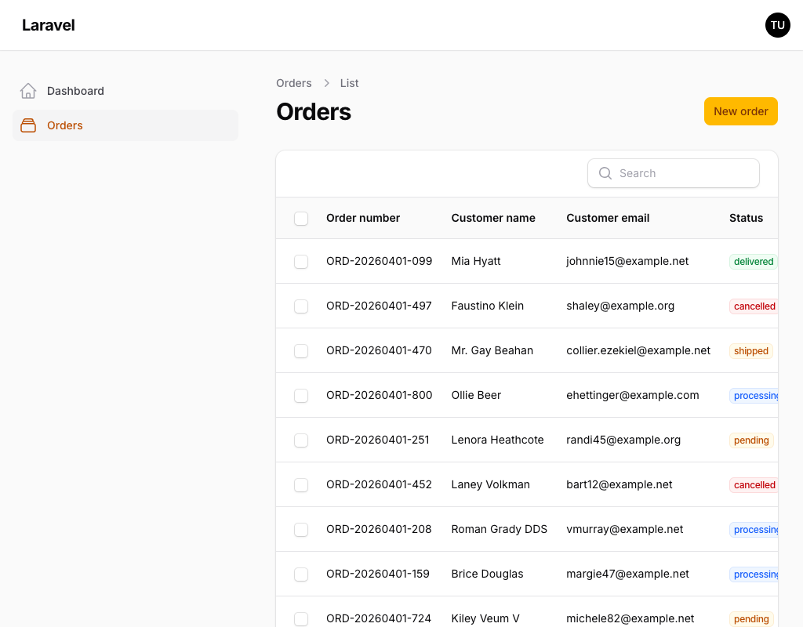Viewport: 803px width, 627px height.
Task: Select Orders in the sidebar navigation
Action: [x=65, y=125]
